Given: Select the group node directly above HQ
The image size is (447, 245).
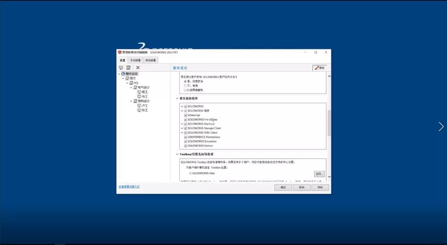Looking at the screenshot, I should pos(130,79).
